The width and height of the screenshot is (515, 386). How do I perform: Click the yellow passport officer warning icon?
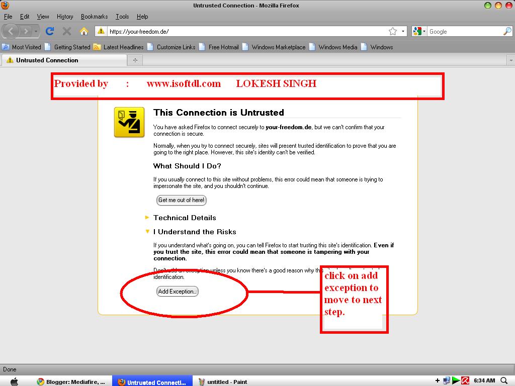click(129, 122)
